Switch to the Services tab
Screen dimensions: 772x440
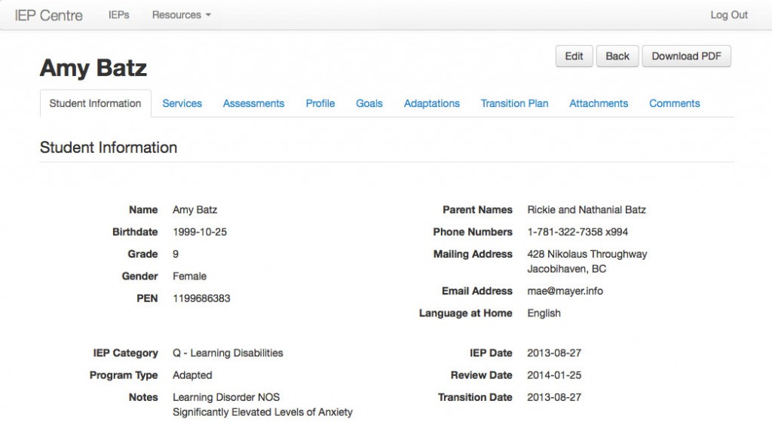coord(182,104)
